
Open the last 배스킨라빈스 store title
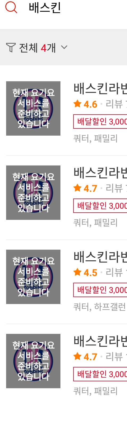point(100,341)
